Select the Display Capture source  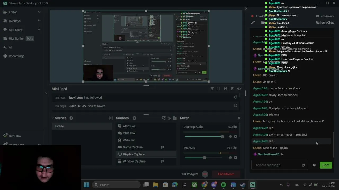[146, 154]
